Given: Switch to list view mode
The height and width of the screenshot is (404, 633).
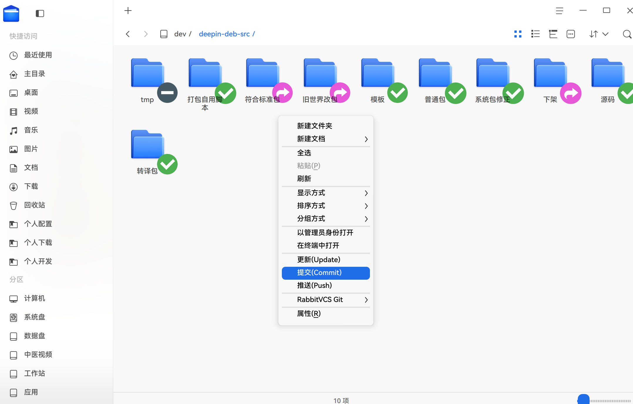Looking at the screenshot, I should coord(535,34).
